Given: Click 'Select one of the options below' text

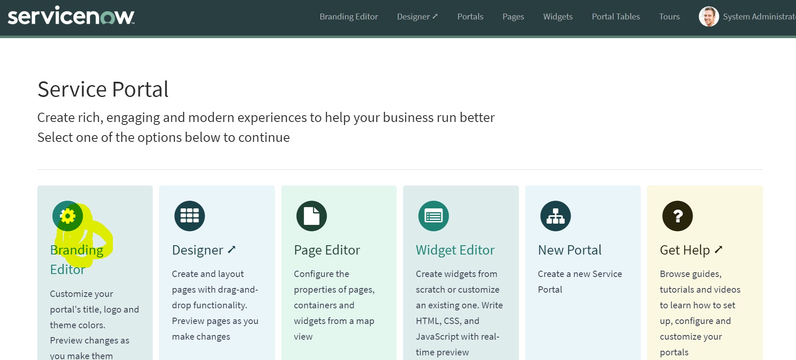Looking at the screenshot, I should 163,137.
